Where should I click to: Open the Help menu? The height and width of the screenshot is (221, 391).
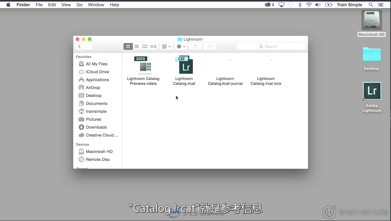point(114,5)
